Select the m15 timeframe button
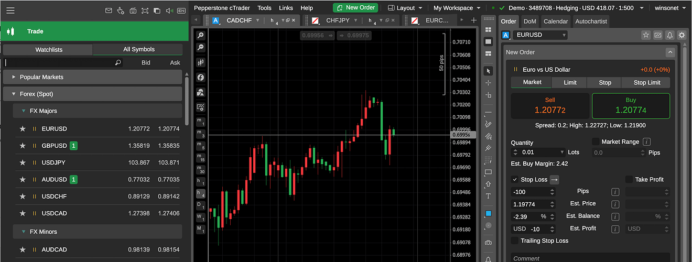 click(200, 158)
